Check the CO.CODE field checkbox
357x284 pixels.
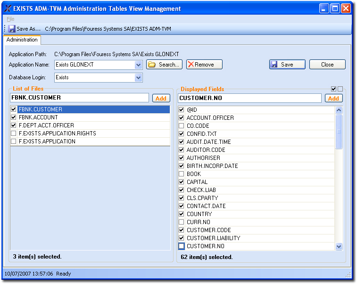[x=182, y=125]
